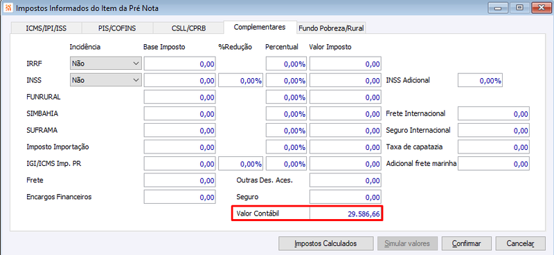Image resolution: width=554 pixels, height=255 pixels.
Task: Click the IGI/ICMS Imp. PR %Redução field
Action: [x=241, y=164]
